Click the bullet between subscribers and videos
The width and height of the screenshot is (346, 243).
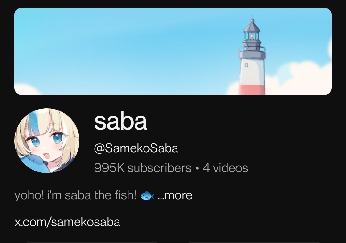[197, 169]
